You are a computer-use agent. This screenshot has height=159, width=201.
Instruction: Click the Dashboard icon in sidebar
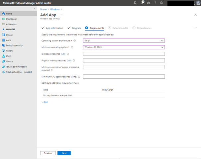(4, 19)
